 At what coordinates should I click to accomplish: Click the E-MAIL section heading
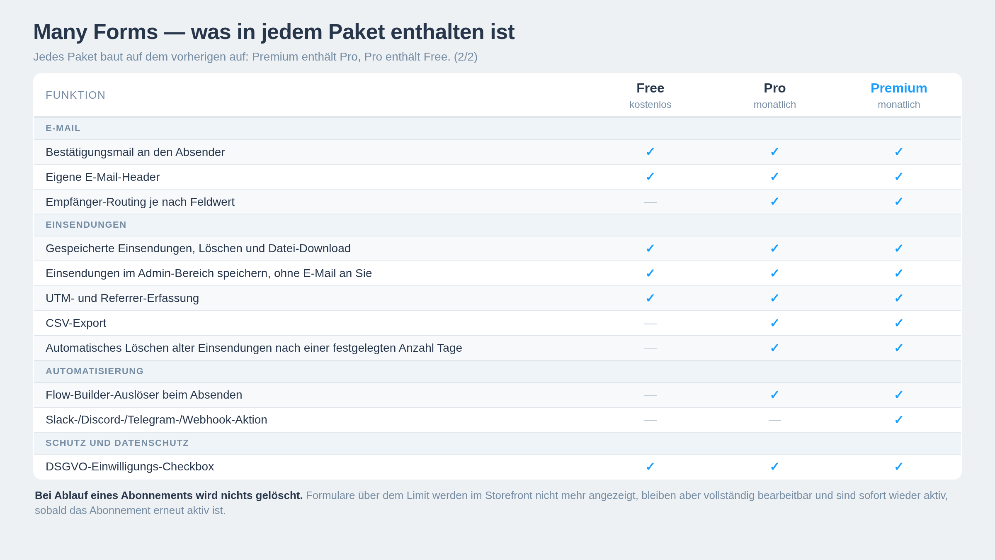63,128
